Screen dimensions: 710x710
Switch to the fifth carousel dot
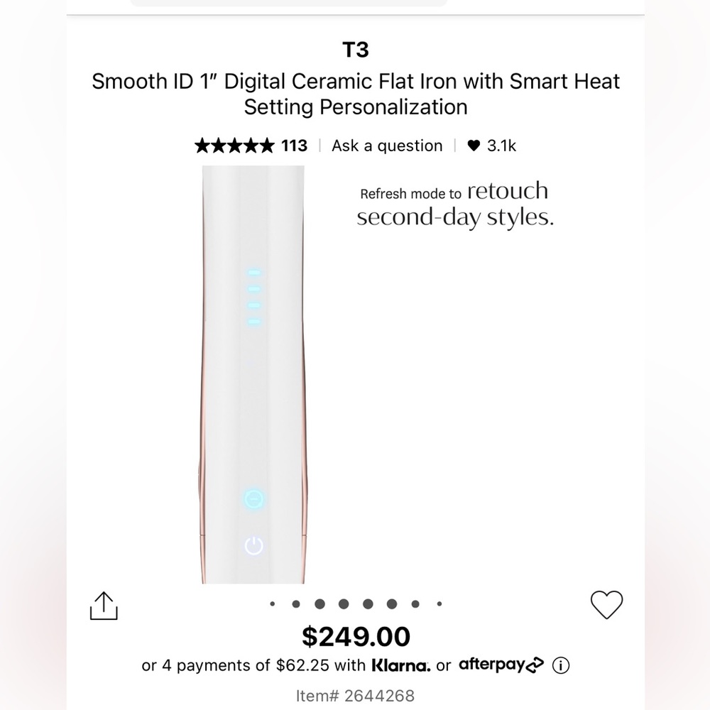(x=368, y=604)
